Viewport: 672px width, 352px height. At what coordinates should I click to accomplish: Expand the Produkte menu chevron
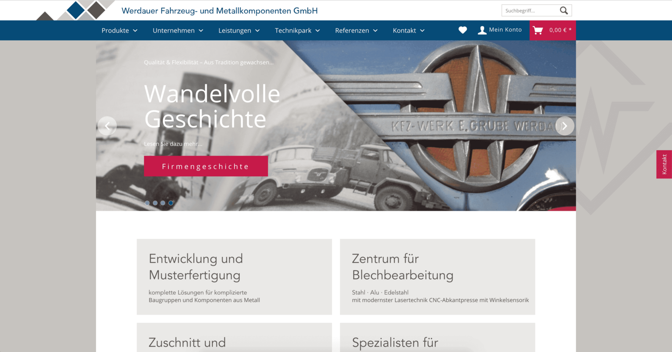[x=135, y=31]
